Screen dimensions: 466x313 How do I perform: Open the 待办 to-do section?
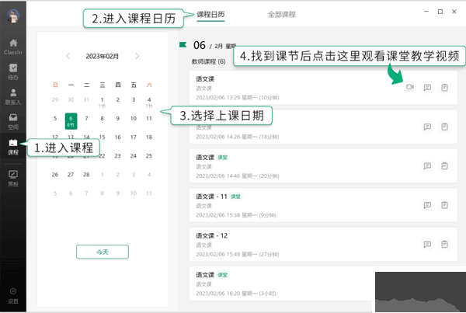13,72
